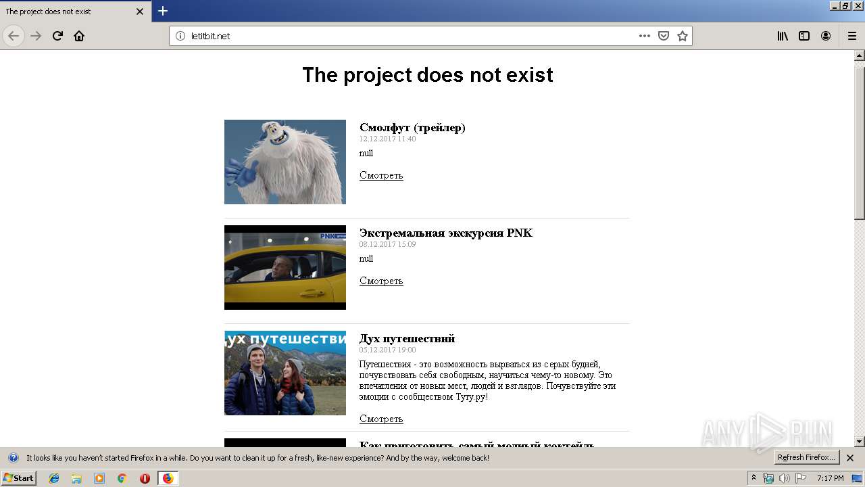865x487 pixels.
Task: Show site information for letitbit.net
Action: pyautogui.click(x=180, y=36)
